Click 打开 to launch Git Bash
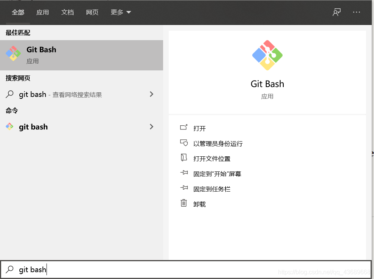 [x=200, y=129]
